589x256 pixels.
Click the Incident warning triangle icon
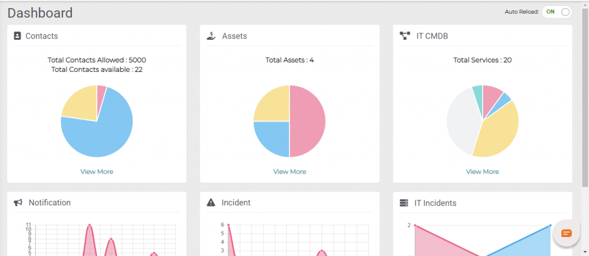pyautogui.click(x=211, y=203)
